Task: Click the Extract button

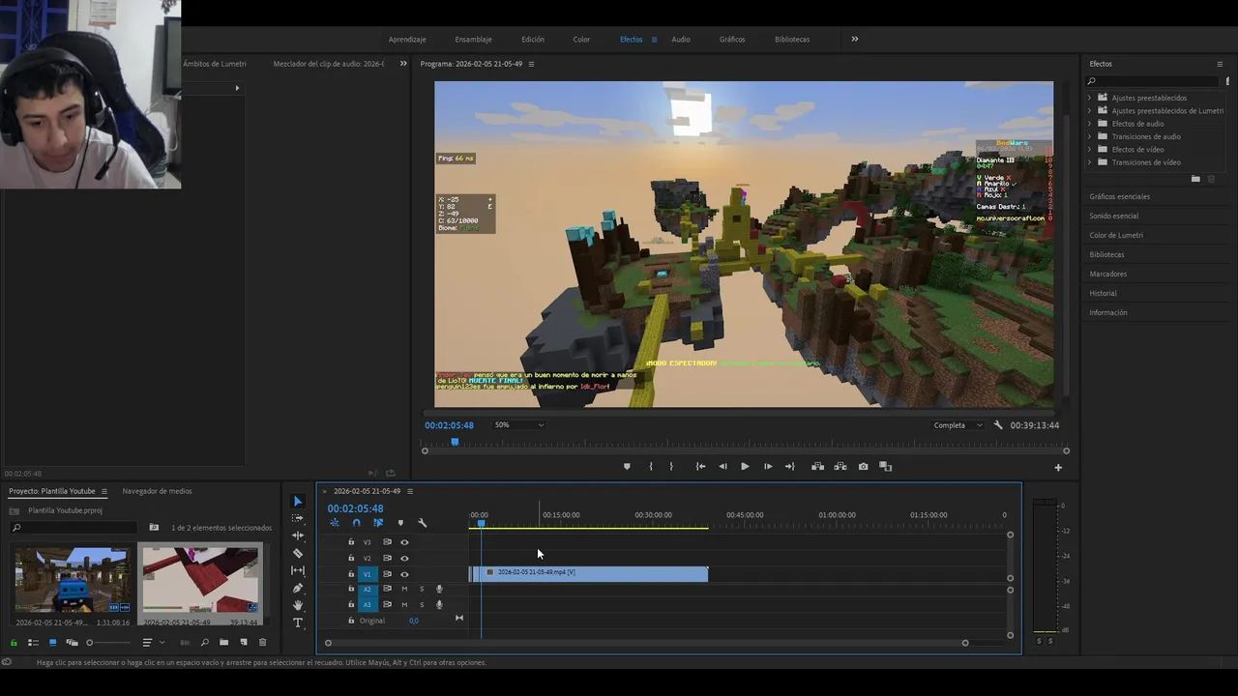Action: (840, 467)
